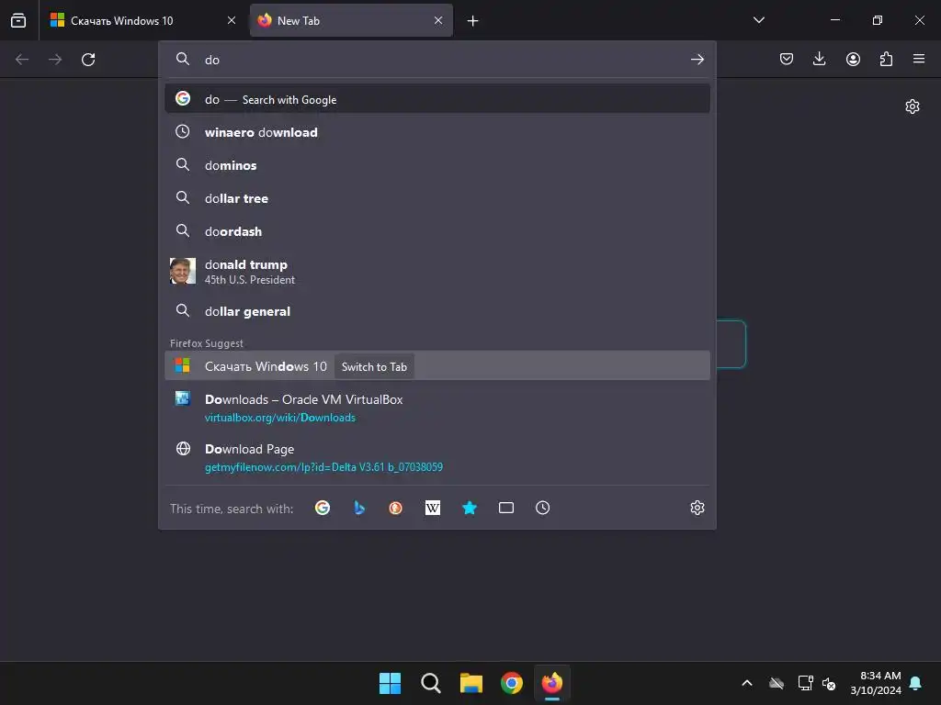Close the New Tab tab
Viewport: 941px width, 705px height.
click(438, 20)
